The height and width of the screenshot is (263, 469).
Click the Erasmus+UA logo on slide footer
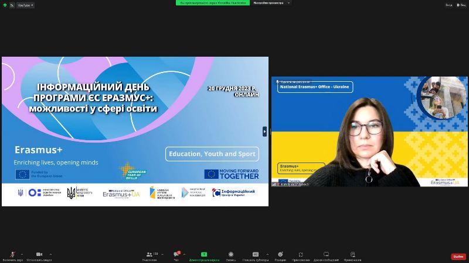[x=121, y=193]
